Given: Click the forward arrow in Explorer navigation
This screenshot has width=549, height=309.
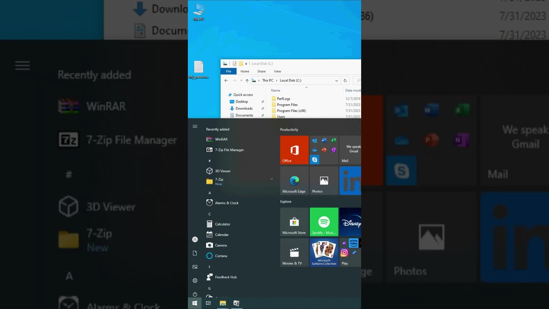Looking at the screenshot, I should click(234, 80).
